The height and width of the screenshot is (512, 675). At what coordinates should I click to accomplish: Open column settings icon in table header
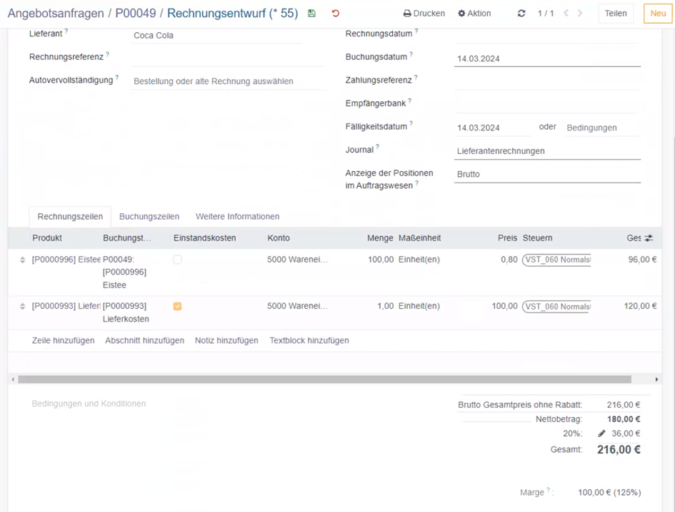pyautogui.click(x=649, y=238)
